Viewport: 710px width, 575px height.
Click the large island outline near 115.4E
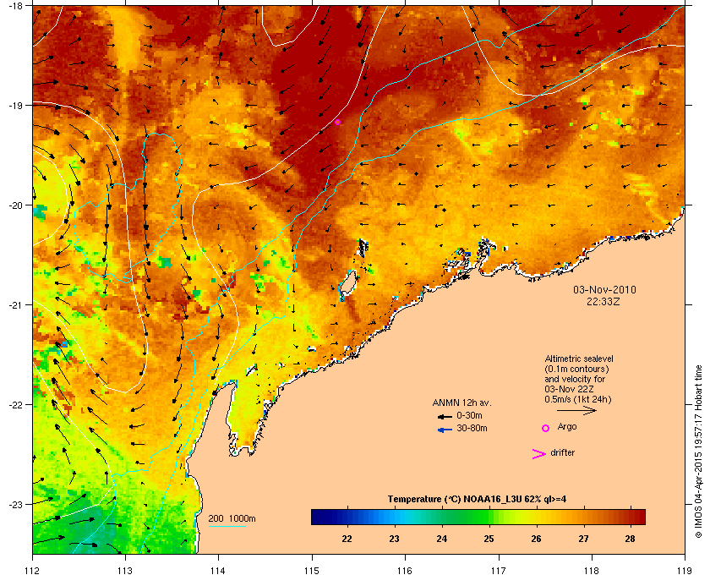347,285
